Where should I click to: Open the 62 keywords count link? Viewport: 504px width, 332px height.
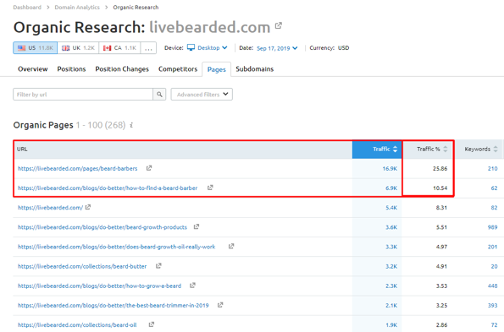click(x=494, y=188)
